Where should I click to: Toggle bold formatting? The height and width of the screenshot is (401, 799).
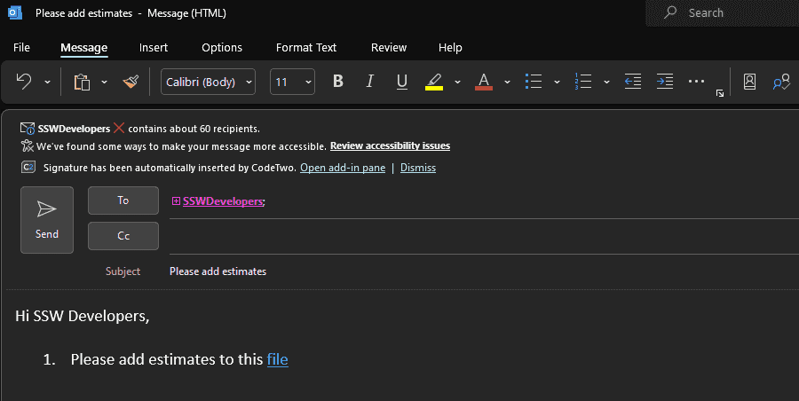coord(337,82)
